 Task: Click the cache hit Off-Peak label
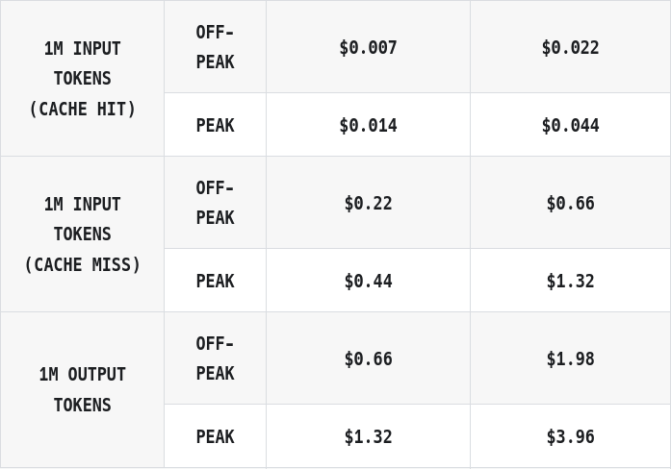point(216,47)
